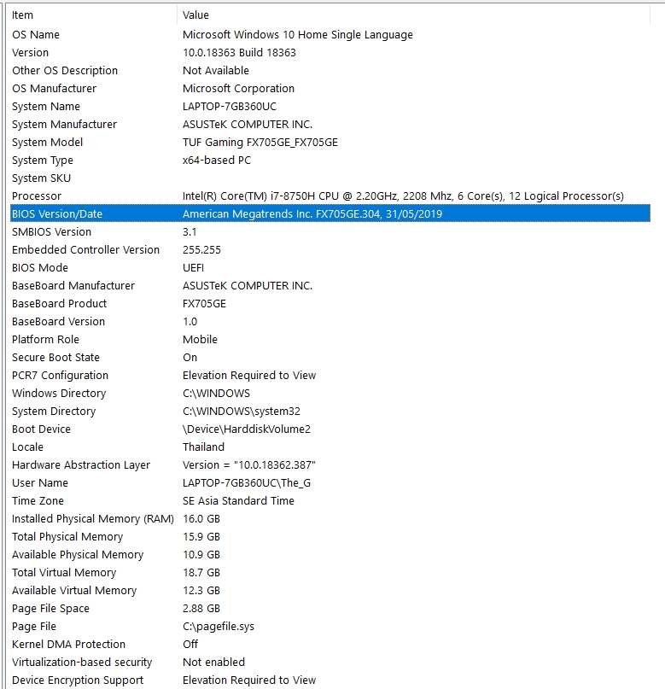Select the System Name row
The height and width of the screenshot is (689, 665).
click(x=330, y=107)
